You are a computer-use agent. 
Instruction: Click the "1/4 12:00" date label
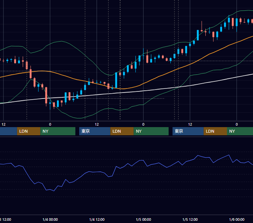(97, 219)
